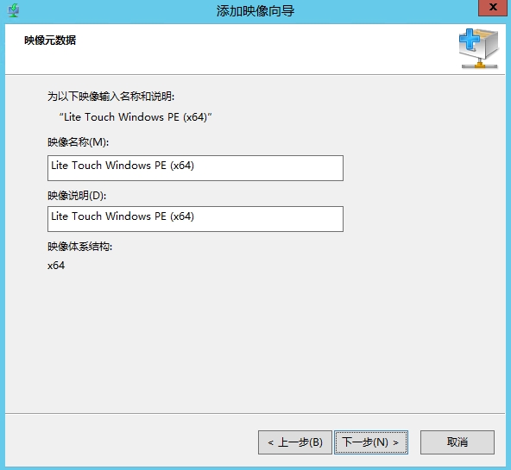This screenshot has width=511, height=470.
Task: Click the blue plus sign on header icon
Action: 470,39
